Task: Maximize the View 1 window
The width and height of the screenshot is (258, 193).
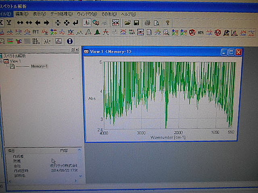Action: point(231,52)
